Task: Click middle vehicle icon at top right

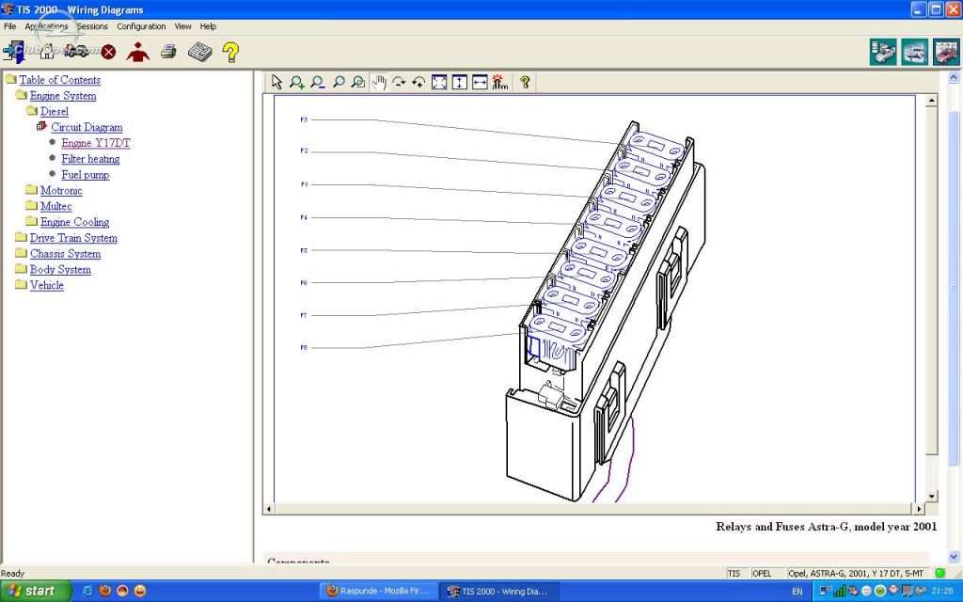Action: click(x=914, y=53)
